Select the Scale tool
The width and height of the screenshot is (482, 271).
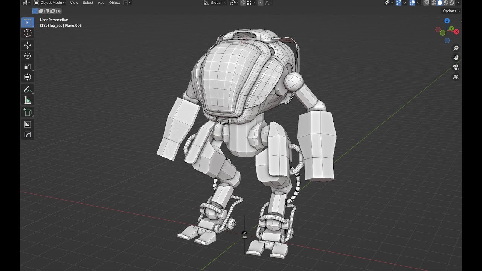click(x=27, y=66)
